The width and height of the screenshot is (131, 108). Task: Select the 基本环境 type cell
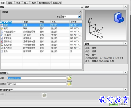point(31,51)
